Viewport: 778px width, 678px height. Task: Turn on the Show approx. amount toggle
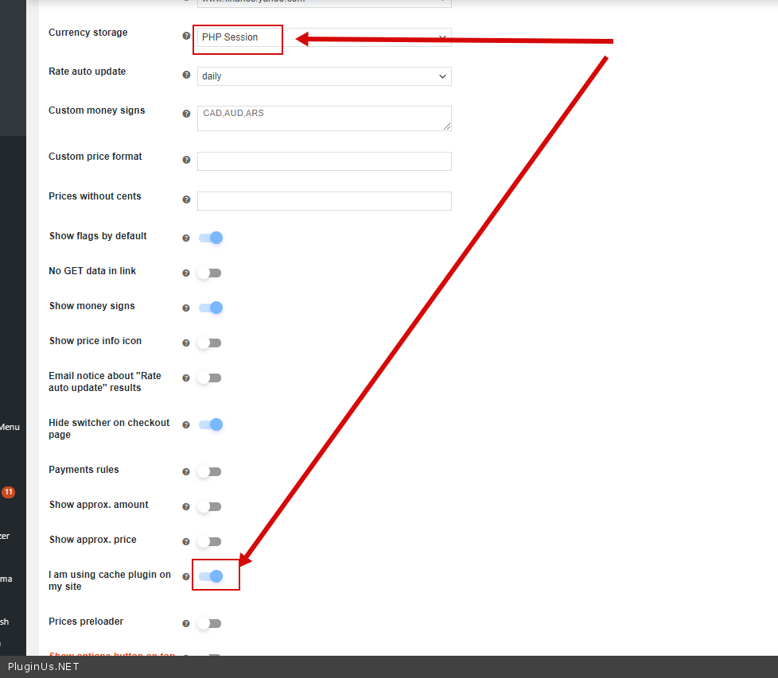tap(210, 506)
